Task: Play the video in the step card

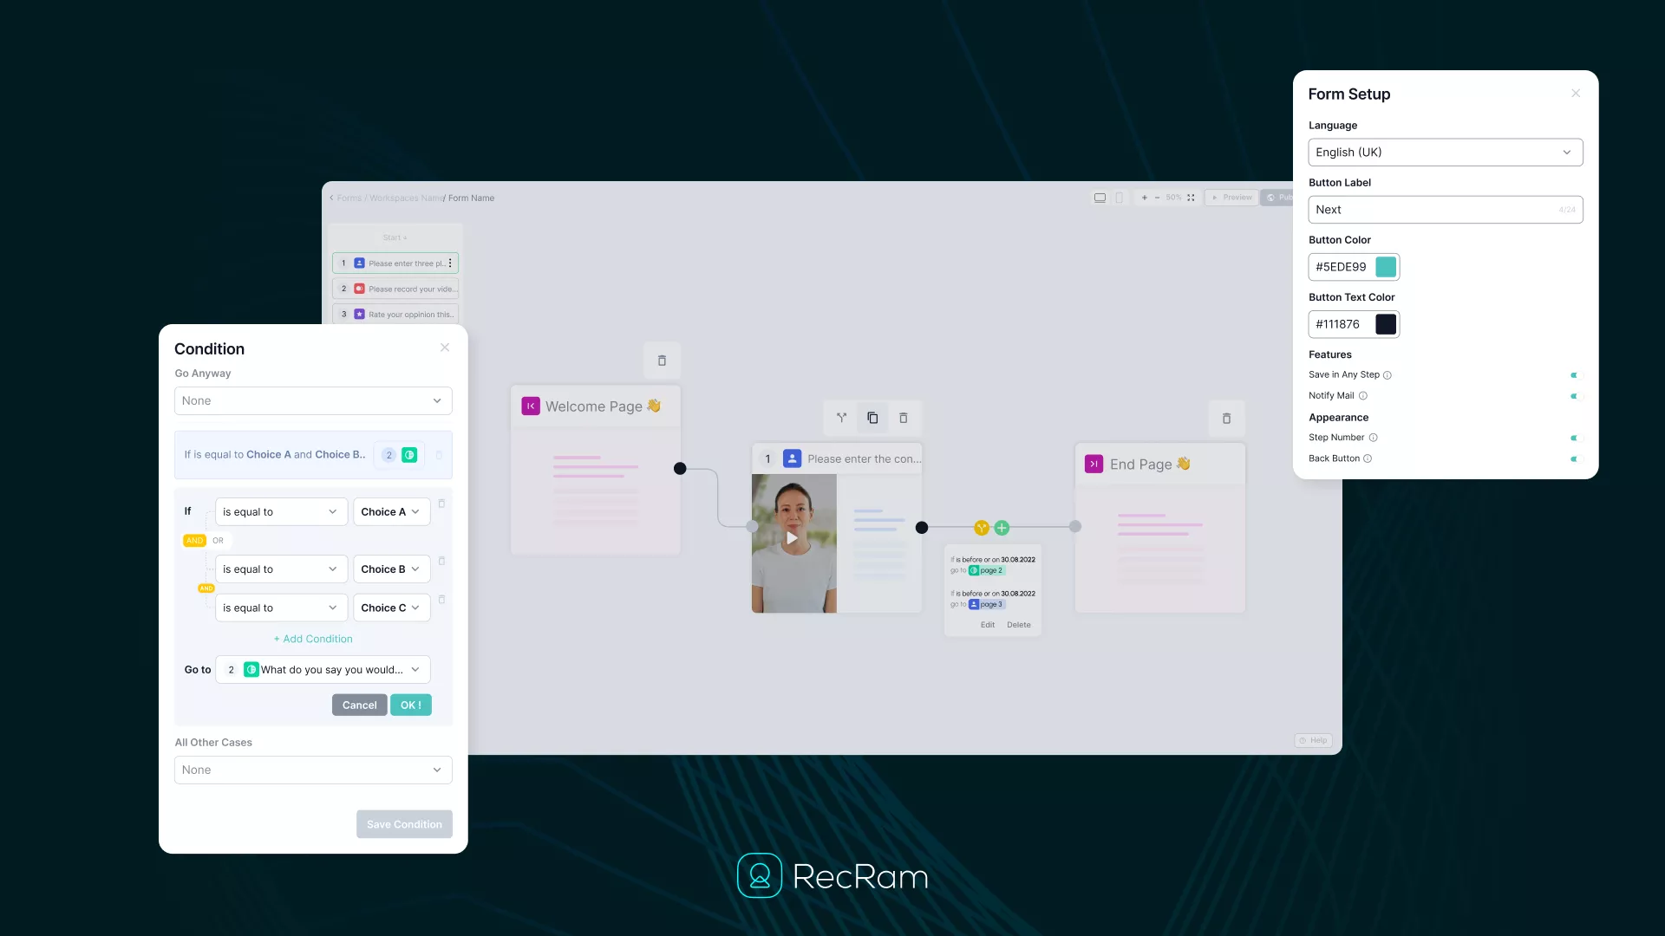Action: (792, 538)
